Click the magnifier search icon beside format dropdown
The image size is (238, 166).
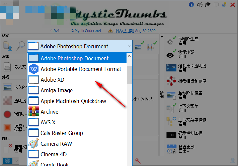click(21, 46)
